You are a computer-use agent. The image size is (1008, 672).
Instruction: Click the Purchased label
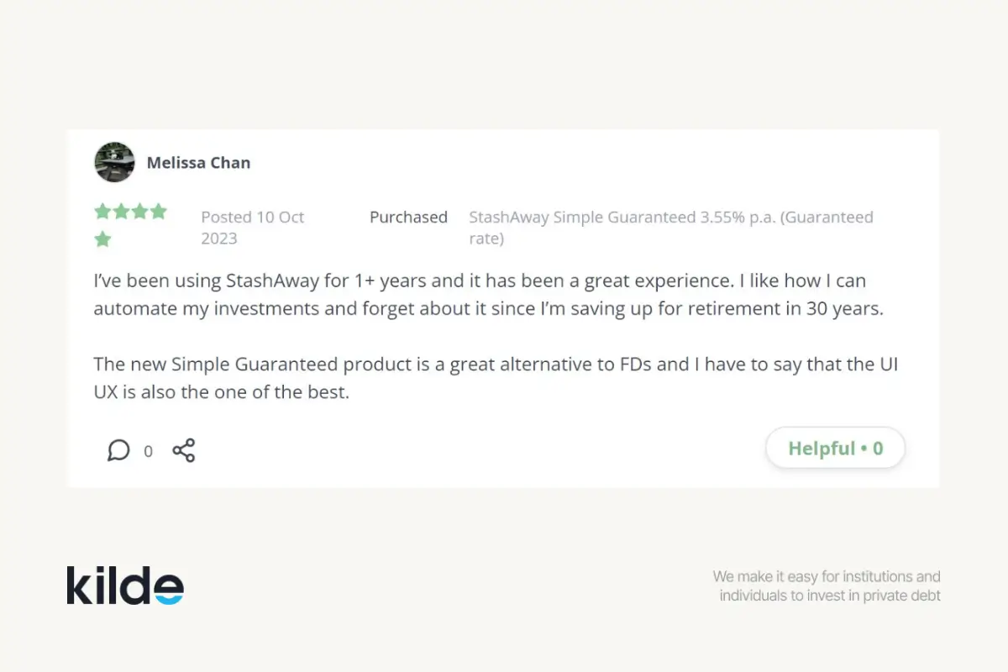click(408, 217)
